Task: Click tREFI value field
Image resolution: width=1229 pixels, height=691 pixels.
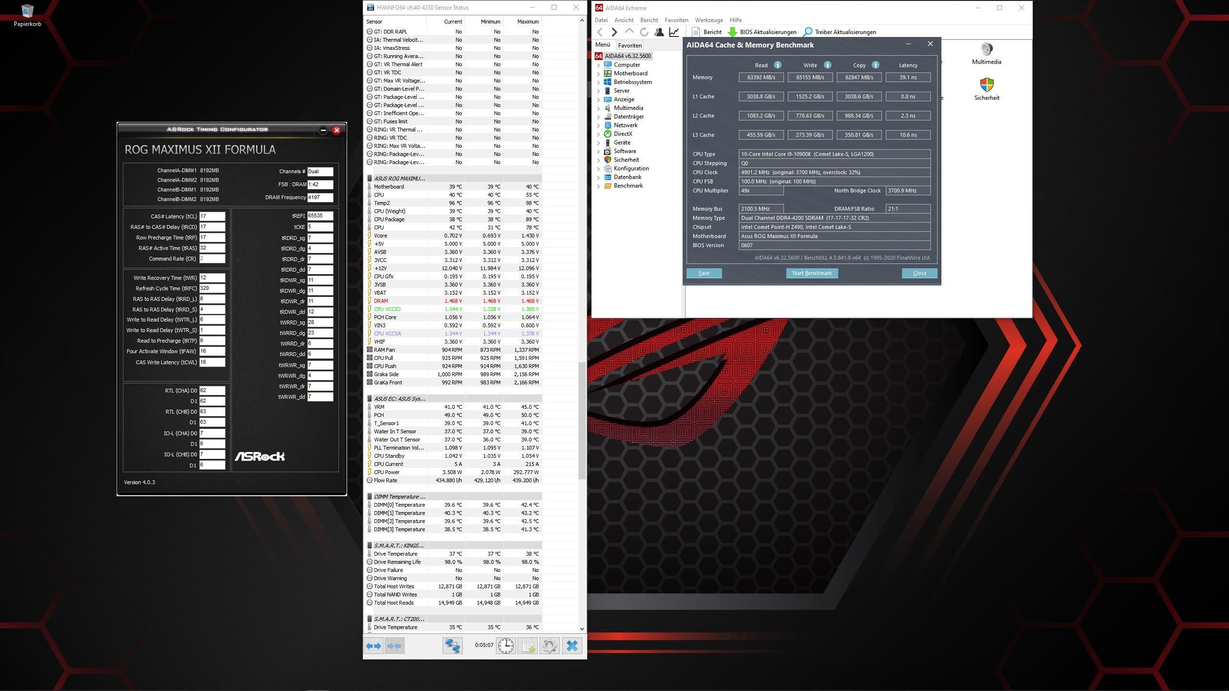Action: (x=320, y=216)
